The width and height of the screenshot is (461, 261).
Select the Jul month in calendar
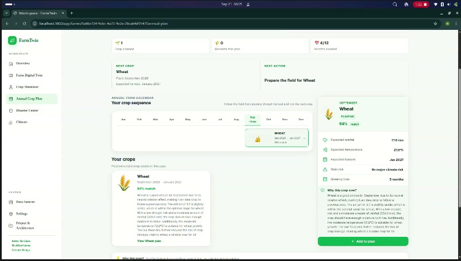(x=220, y=120)
